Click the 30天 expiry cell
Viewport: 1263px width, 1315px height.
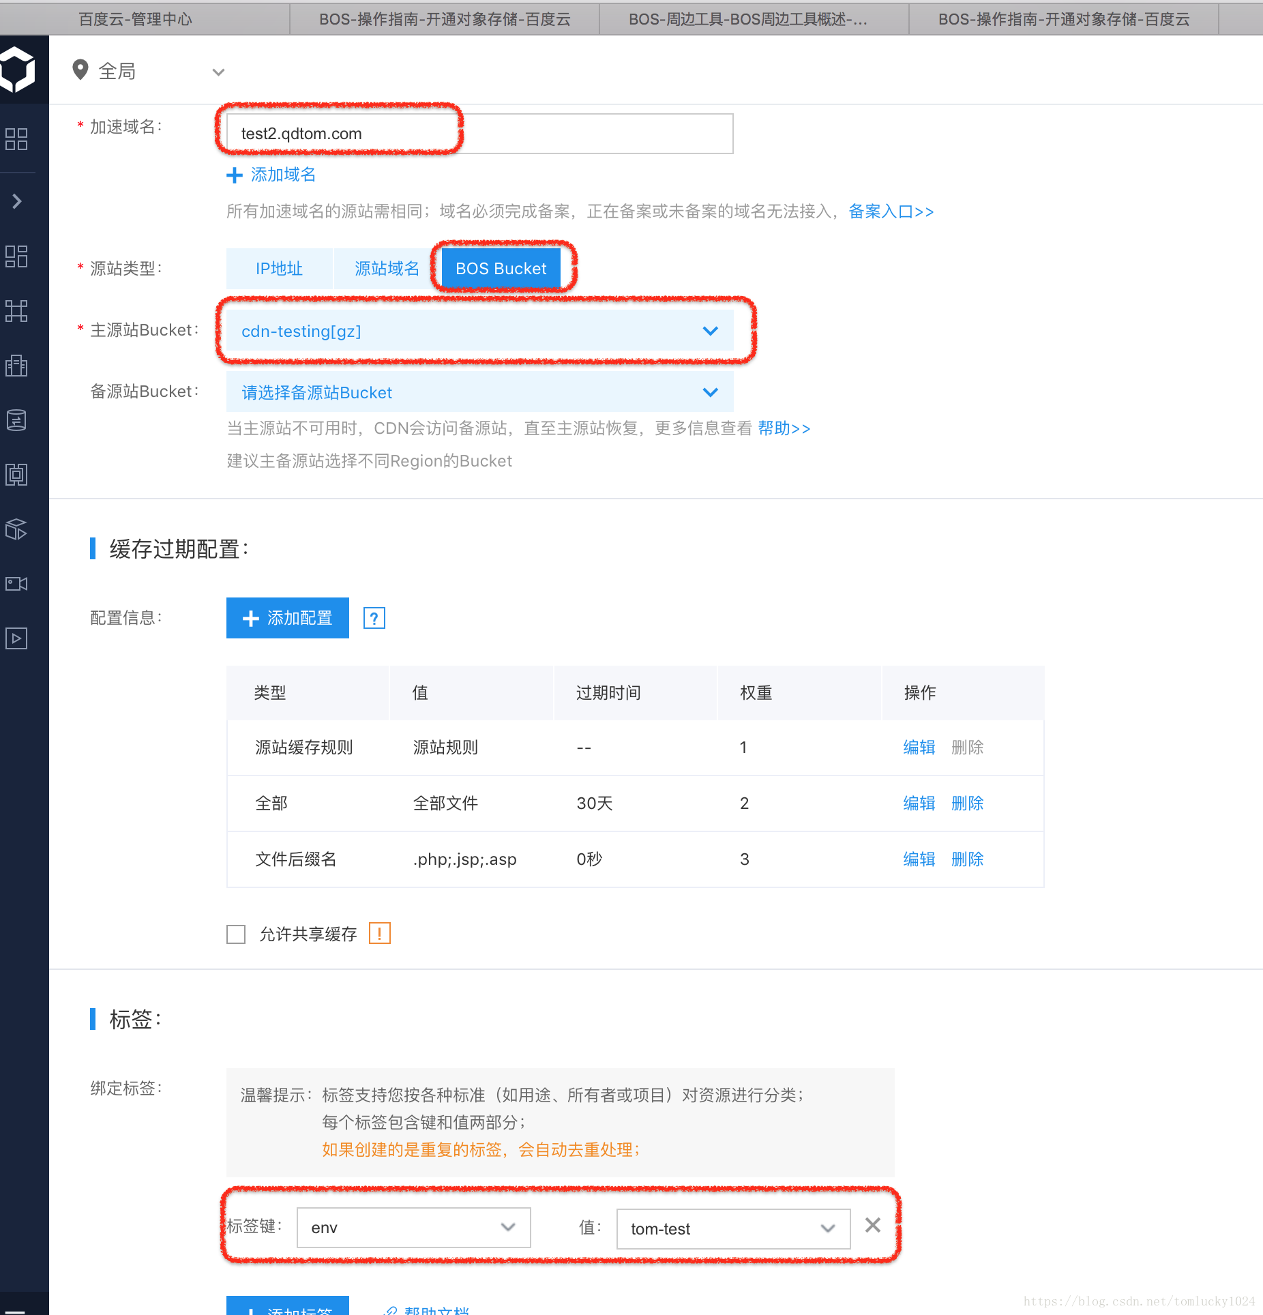[595, 803]
